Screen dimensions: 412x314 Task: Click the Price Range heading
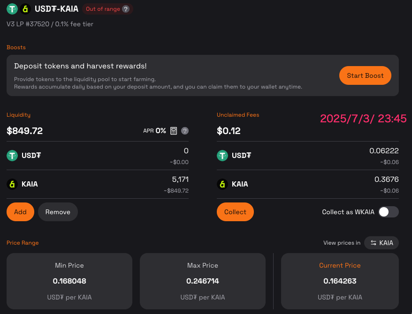tap(23, 243)
